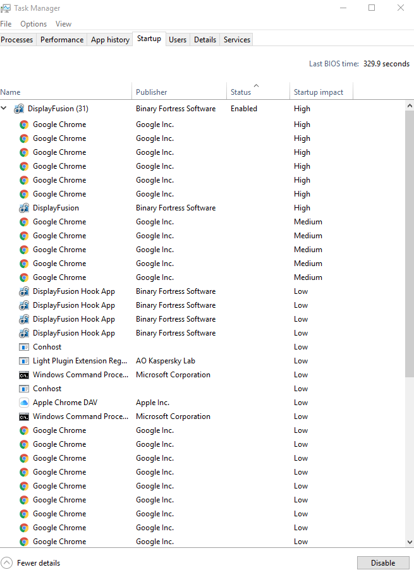The height and width of the screenshot is (577, 414).
Task: Click the 'Last BIOS time:' label
Action: pos(334,64)
